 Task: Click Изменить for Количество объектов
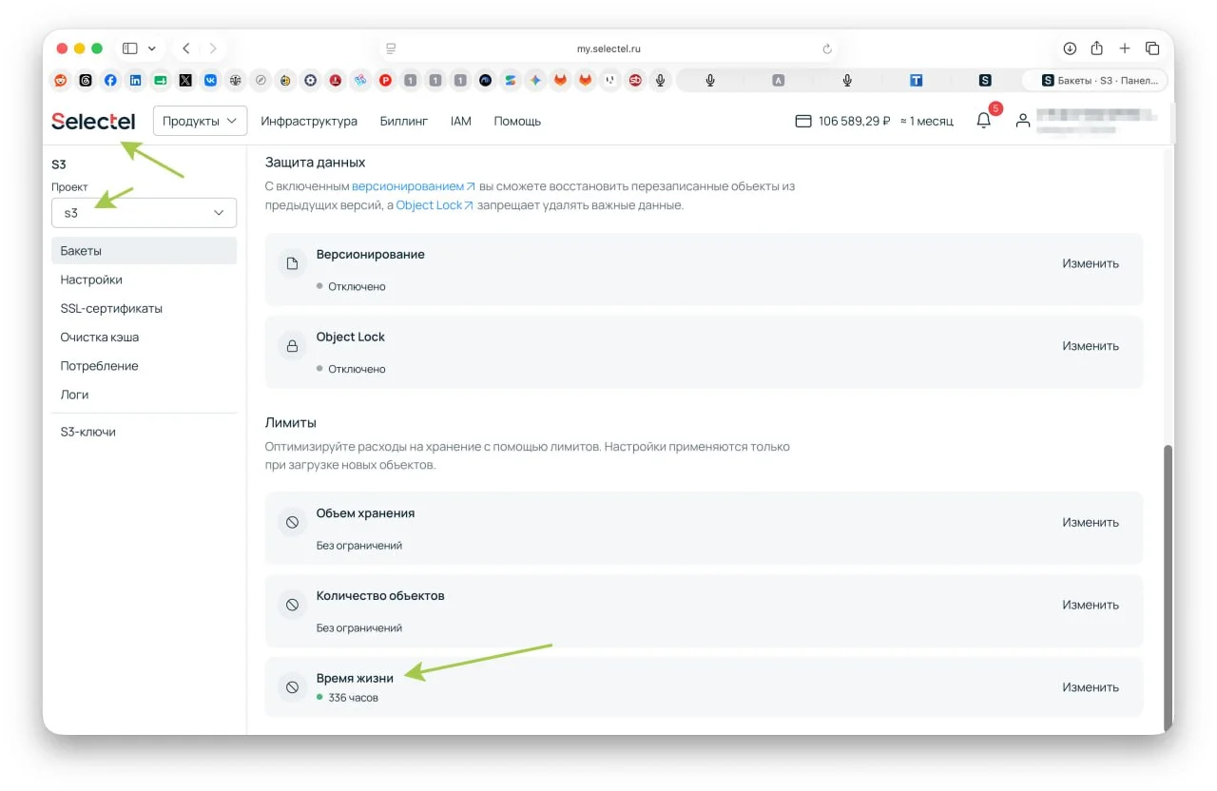pyautogui.click(x=1091, y=605)
